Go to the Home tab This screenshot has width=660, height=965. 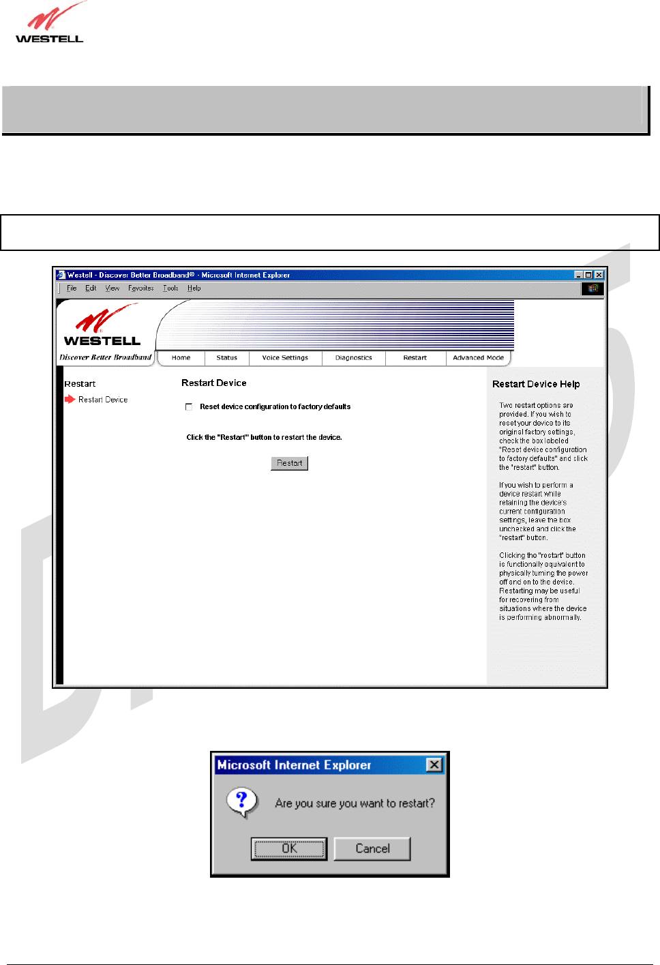(181, 358)
